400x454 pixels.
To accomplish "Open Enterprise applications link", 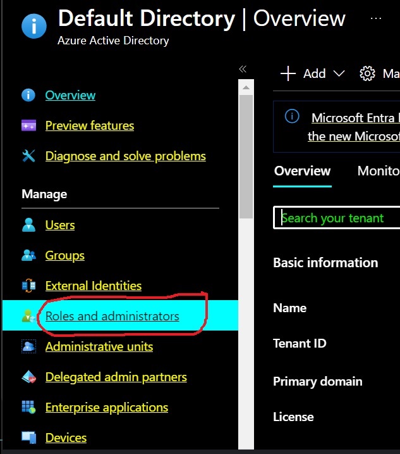I will [x=107, y=407].
